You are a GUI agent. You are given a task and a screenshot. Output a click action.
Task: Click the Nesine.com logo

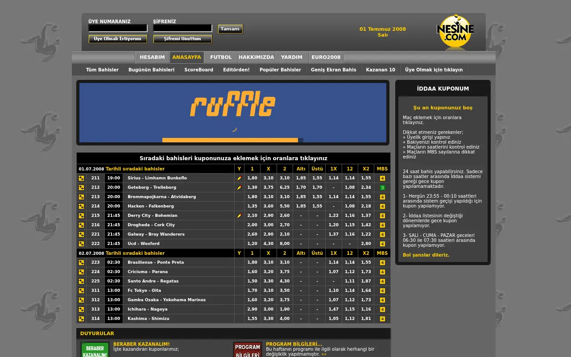pyautogui.click(x=455, y=31)
